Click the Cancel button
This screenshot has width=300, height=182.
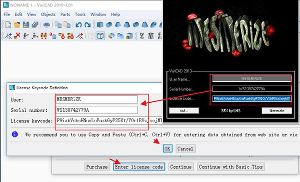point(185,149)
